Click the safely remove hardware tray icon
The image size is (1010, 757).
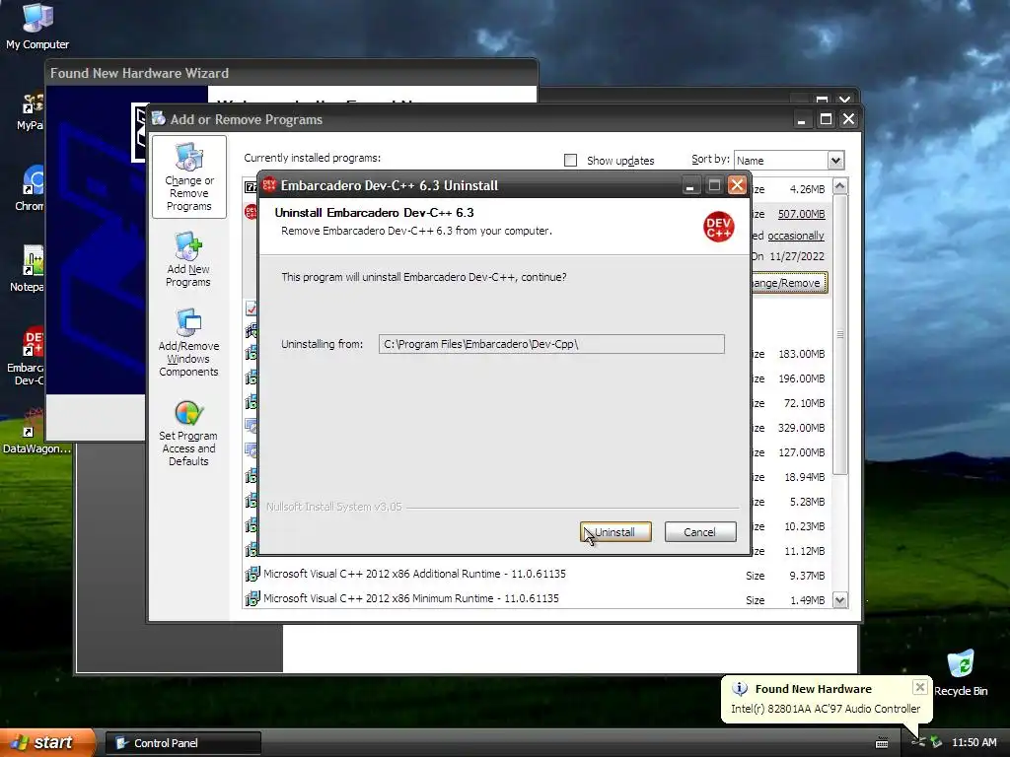936,742
